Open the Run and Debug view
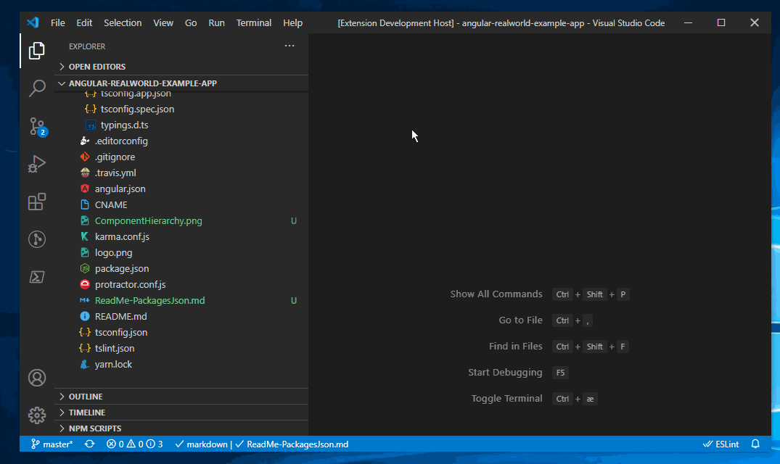 coord(37,164)
